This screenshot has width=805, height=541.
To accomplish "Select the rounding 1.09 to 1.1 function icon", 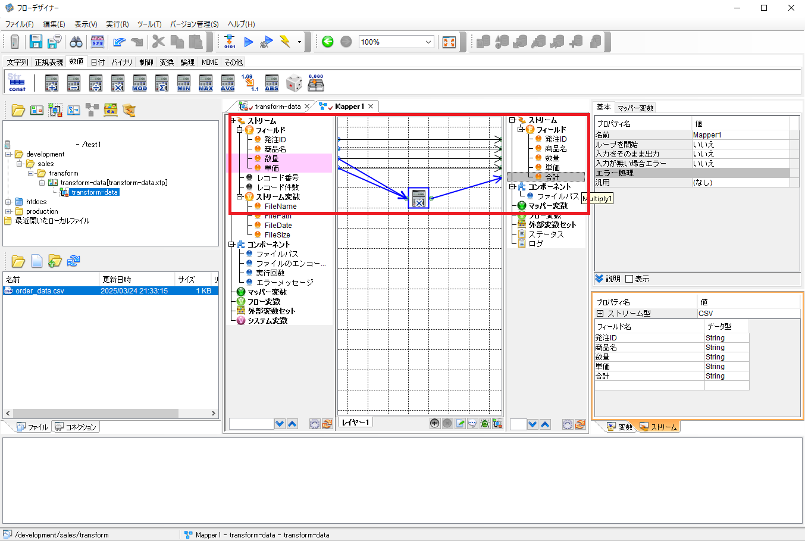I will pyautogui.click(x=249, y=83).
